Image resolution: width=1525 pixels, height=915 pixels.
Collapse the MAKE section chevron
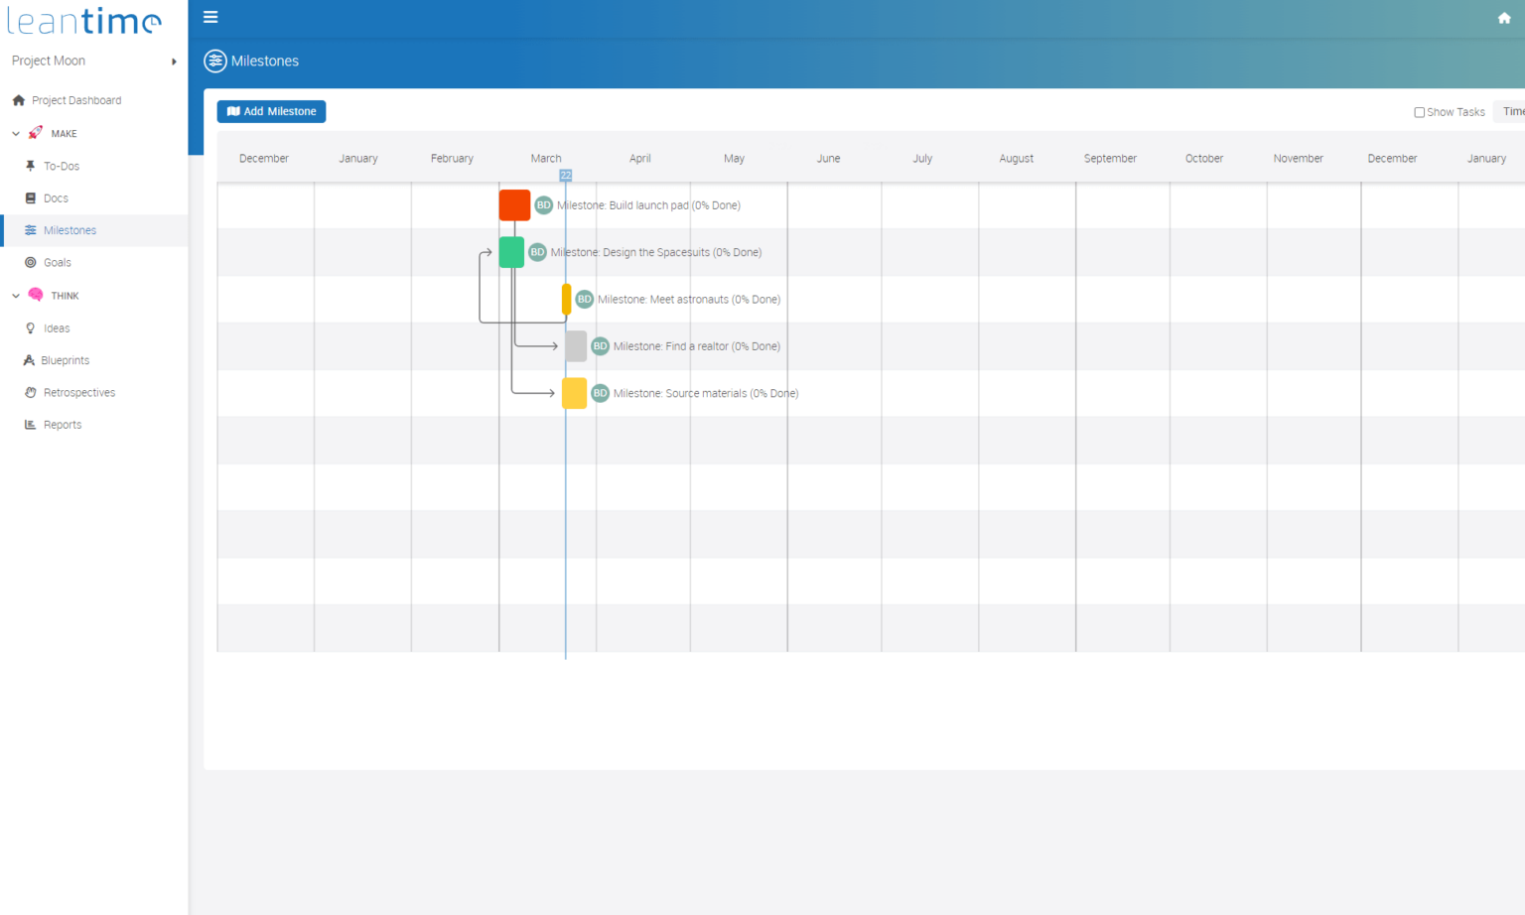click(15, 133)
